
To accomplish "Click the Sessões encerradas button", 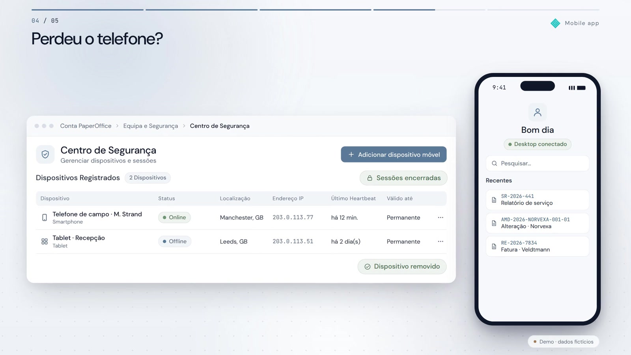I will (x=403, y=178).
